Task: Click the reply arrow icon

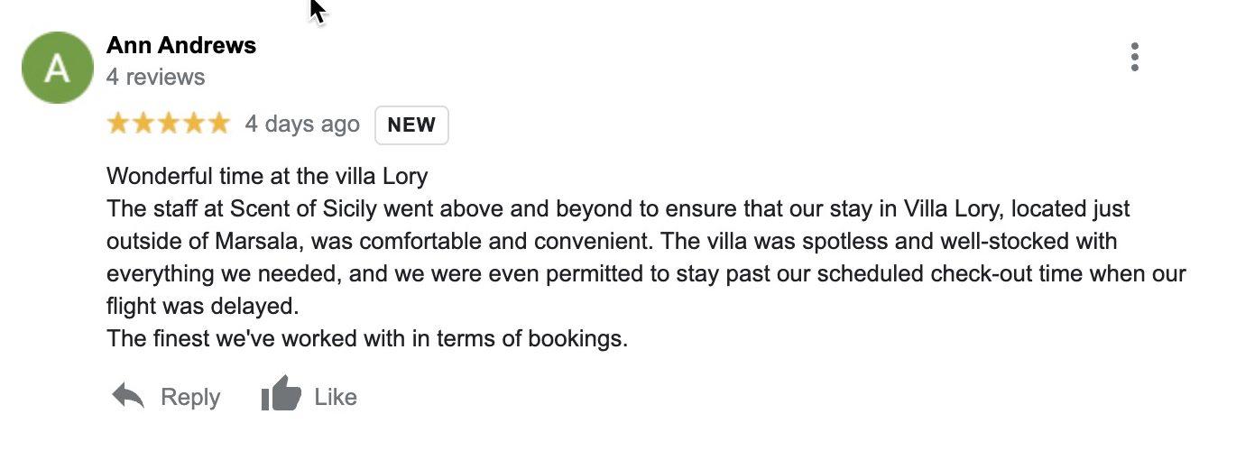Action: pyautogui.click(x=128, y=396)
